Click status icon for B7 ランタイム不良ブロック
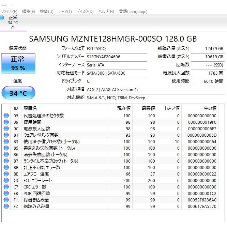227x227 pixels. 6,161
